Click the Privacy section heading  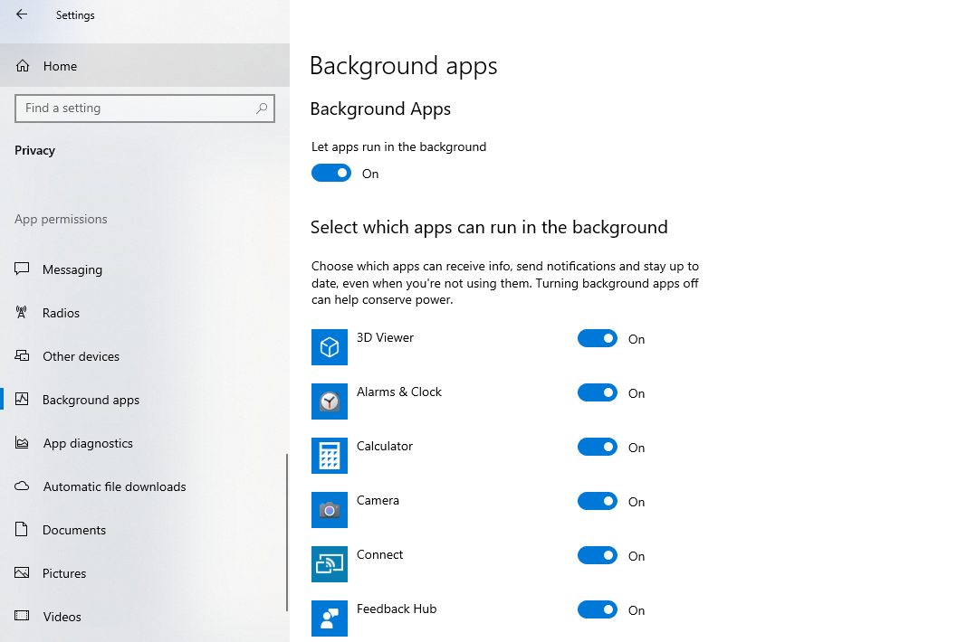[34, 150]
